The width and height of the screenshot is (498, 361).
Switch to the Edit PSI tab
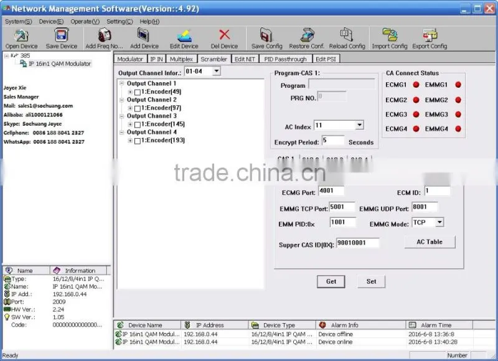326,59
